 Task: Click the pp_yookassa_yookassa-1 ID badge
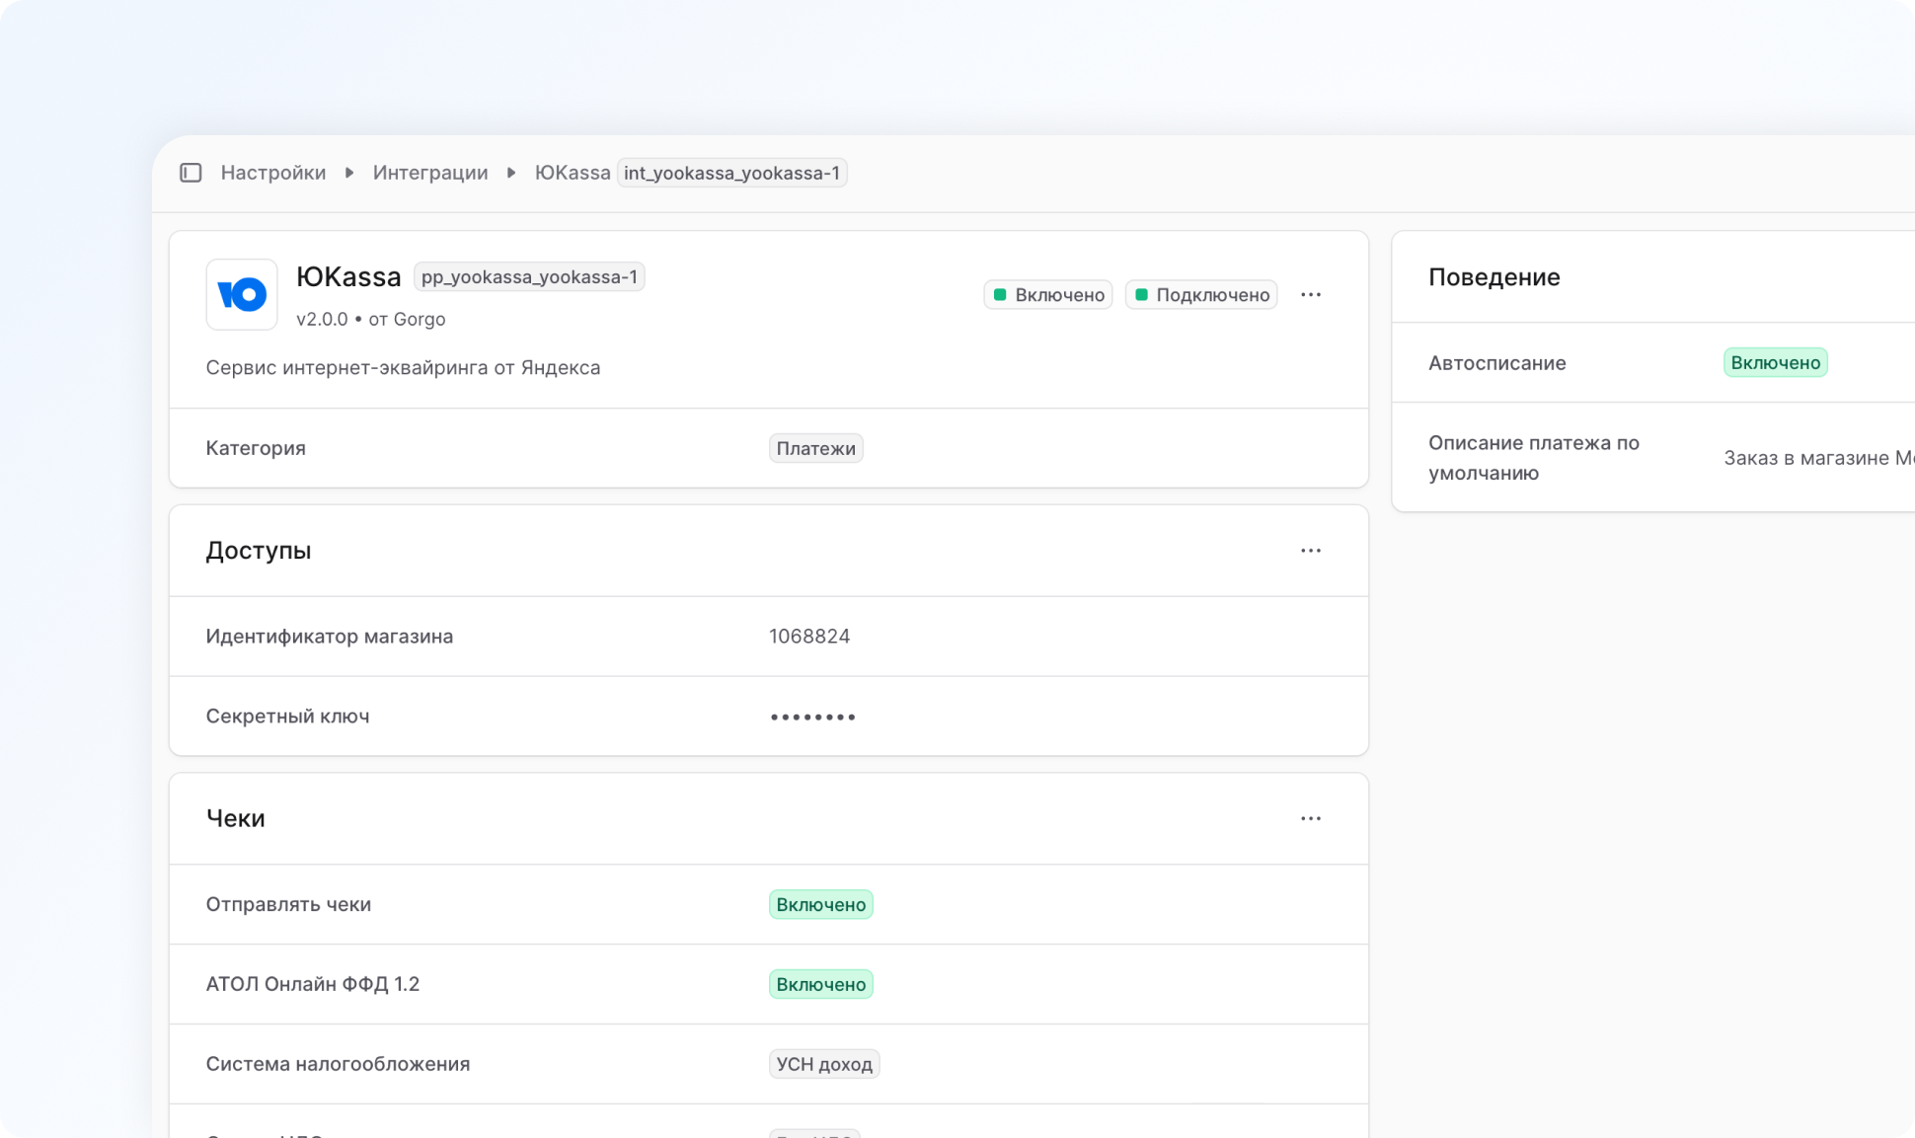(529, 277)
